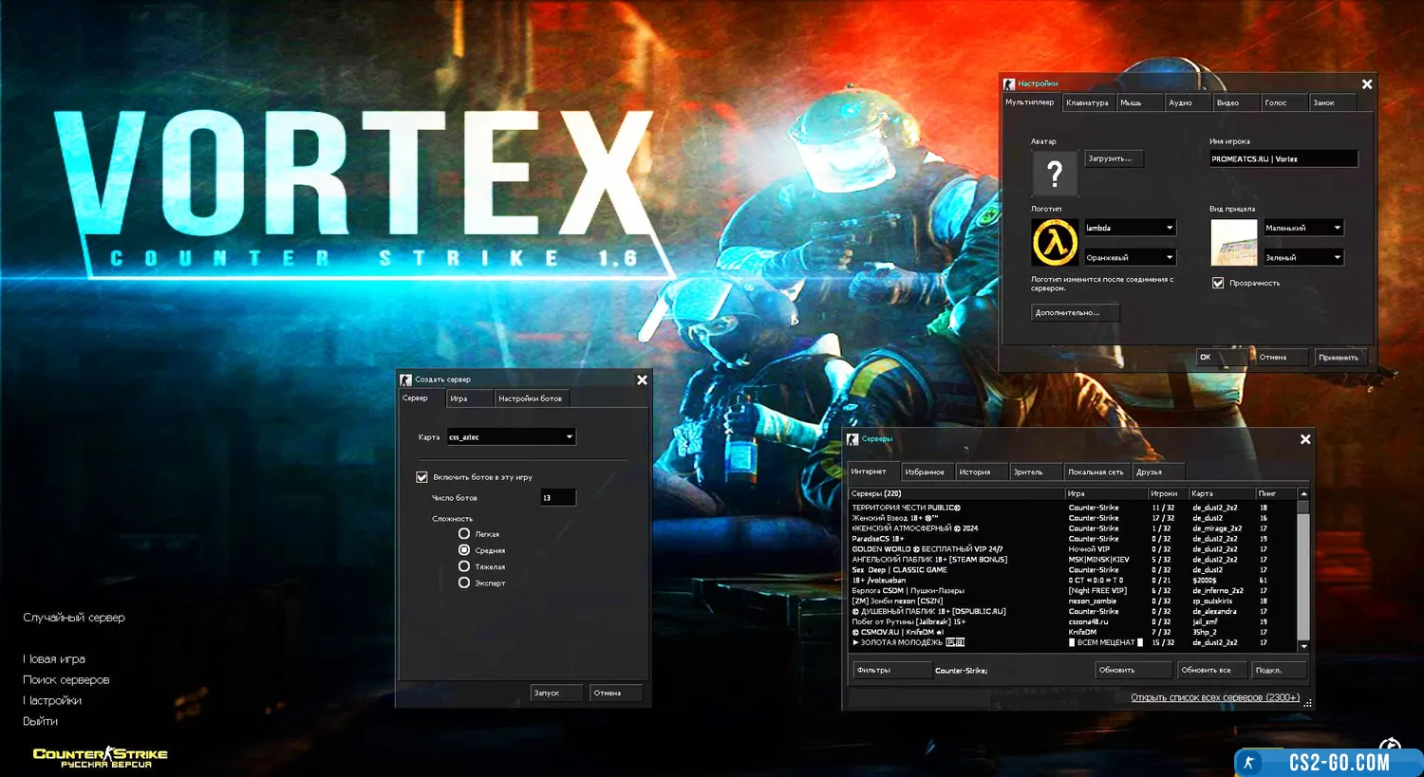Image resolution: width=1424 pixels, height=777 pixels.
Task: Click the Counter-Strike icon in Серверы title bar
Action: [853, 439]
